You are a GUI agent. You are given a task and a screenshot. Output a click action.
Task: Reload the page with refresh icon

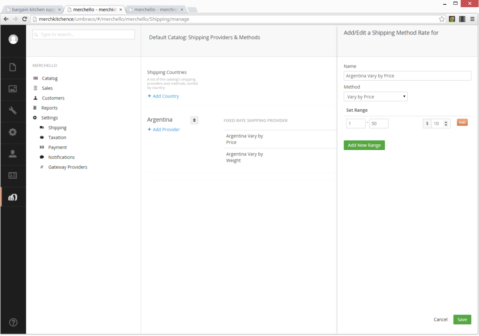click(25, 19)
